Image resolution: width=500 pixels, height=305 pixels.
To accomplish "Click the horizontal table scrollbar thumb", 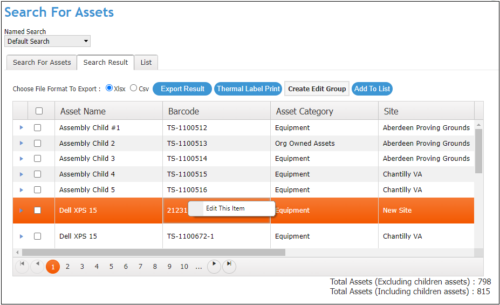I will 153,253.
